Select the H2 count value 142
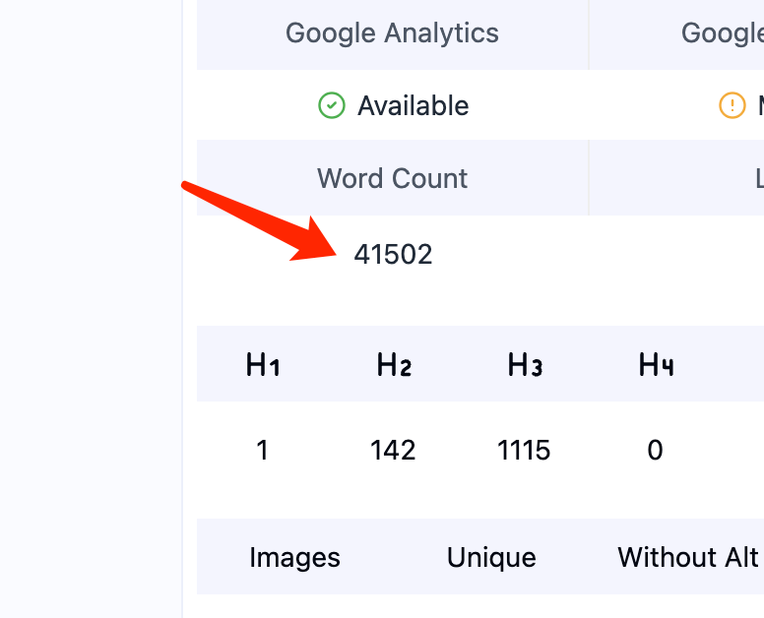 pos(393,450)
